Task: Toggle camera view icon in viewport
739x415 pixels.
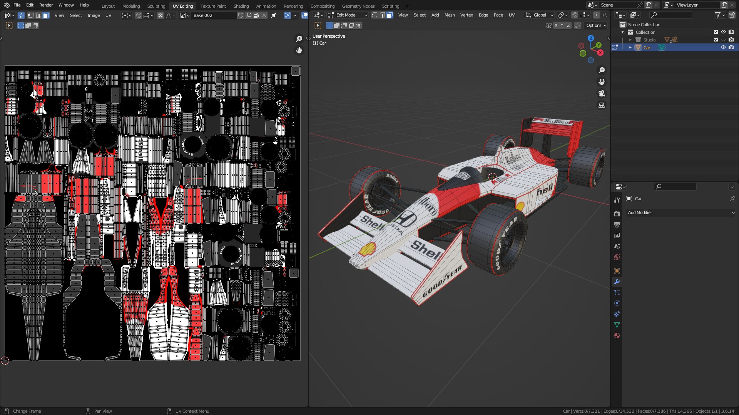Action: [x=602, y=93]
